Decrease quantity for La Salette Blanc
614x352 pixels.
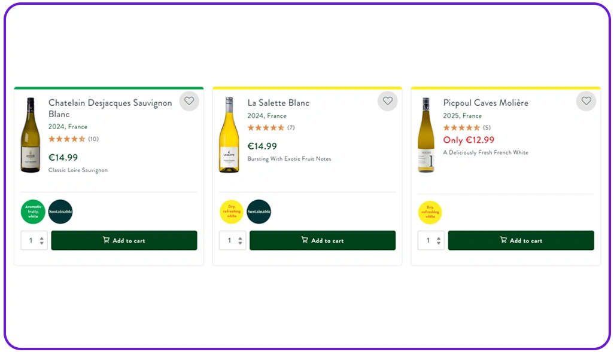coord(239,243)
